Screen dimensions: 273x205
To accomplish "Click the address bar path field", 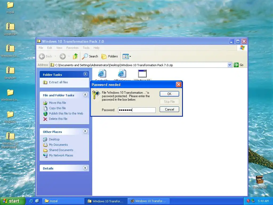I will point(139,65).
